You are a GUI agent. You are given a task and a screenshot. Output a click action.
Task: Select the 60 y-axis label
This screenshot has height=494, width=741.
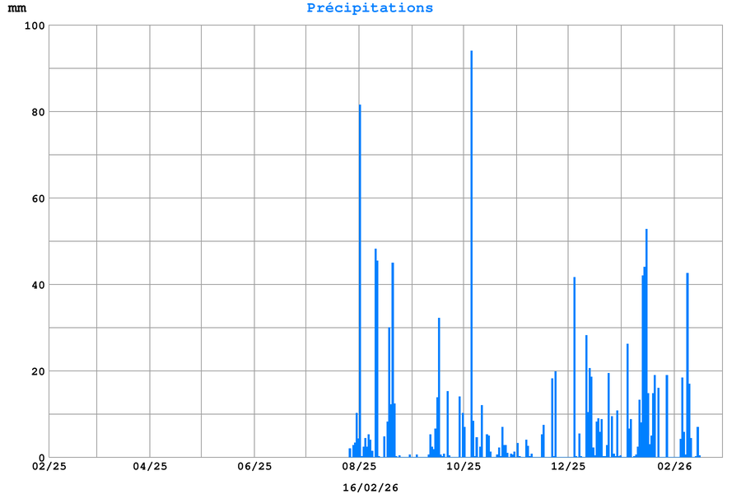(38, 198)
